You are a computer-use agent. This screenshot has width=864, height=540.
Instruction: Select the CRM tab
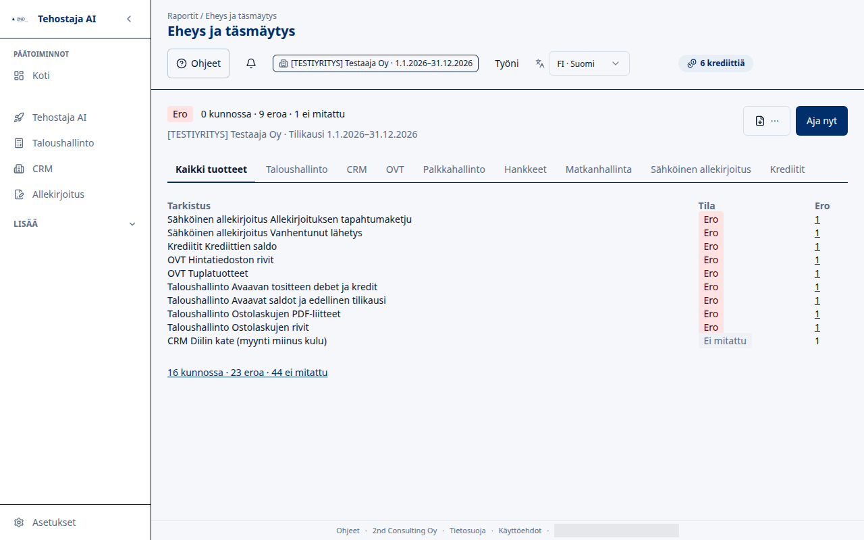(357, 169)
